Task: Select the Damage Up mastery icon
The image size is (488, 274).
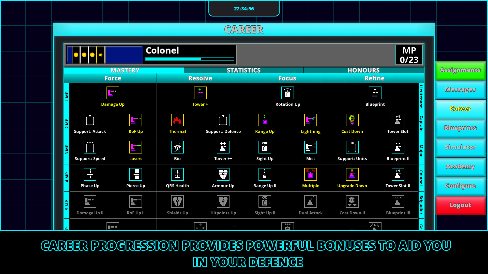Action: click(x=113, y=93)
